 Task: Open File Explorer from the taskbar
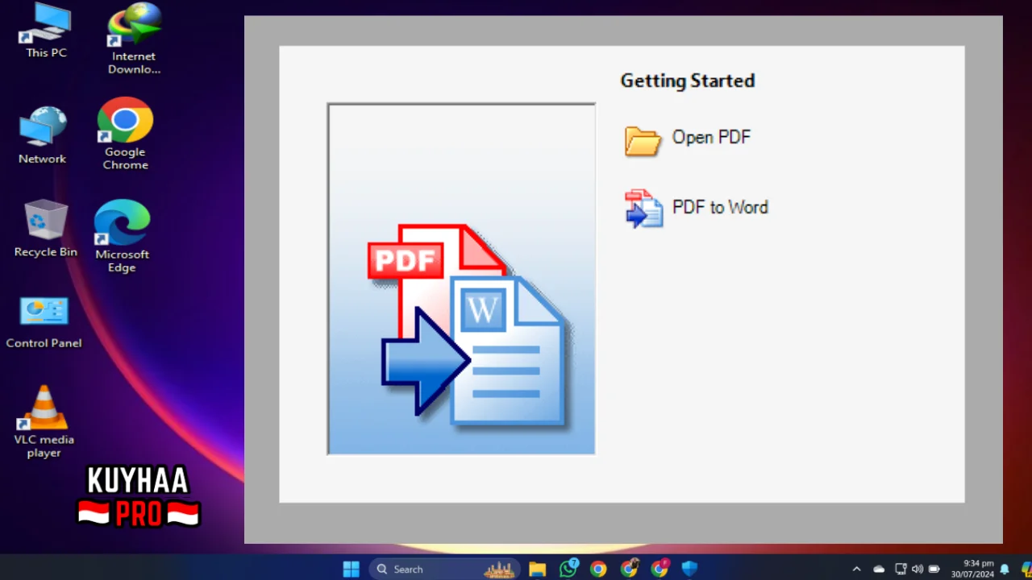538,570
